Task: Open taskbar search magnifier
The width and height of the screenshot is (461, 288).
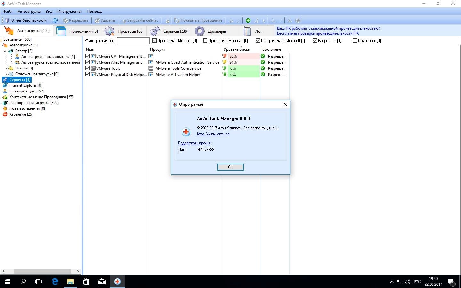Action: point(23,282)
